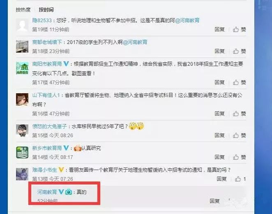Reply to 隐82533's comment on floor 19
The width and height of the screenshot is (272, 214).
(x=219, y=29)
